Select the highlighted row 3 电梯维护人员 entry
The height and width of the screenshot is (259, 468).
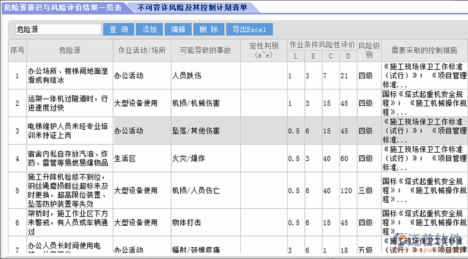(70, 131)
